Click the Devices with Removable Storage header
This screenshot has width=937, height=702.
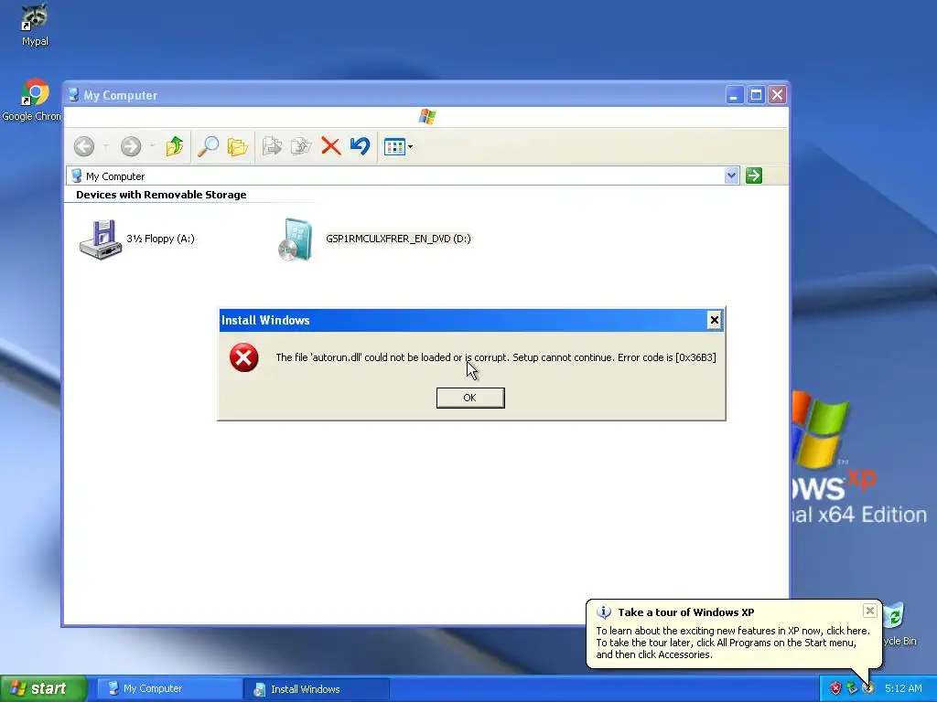click(x=161, y=195)
